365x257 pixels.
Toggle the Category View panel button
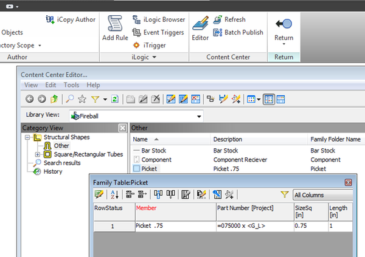pos(269,100)
